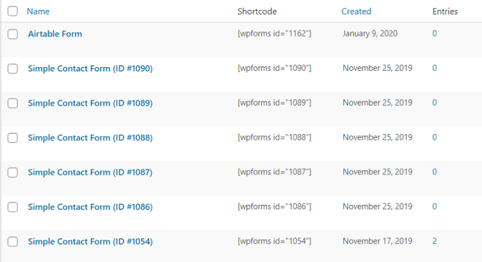
Task: Check the Airtable Form row checkbox
Action: click(x=13, y=34)
